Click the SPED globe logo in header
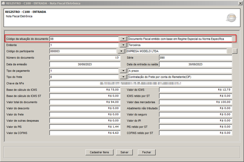 coord(231,18)
